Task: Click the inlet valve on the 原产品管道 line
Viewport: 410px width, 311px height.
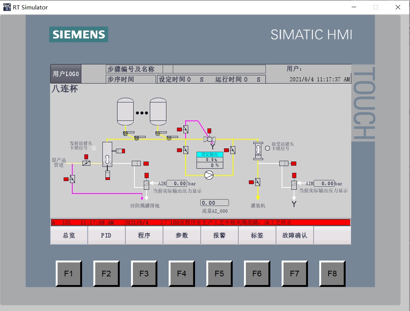Action: click(86, 163)
